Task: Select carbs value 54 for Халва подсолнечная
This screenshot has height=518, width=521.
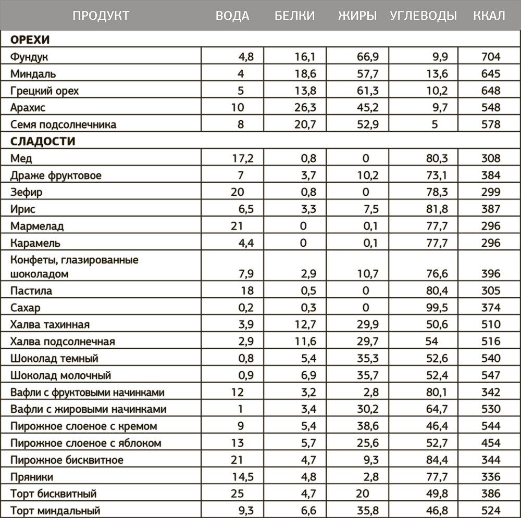Action: [x=431, y=342]
